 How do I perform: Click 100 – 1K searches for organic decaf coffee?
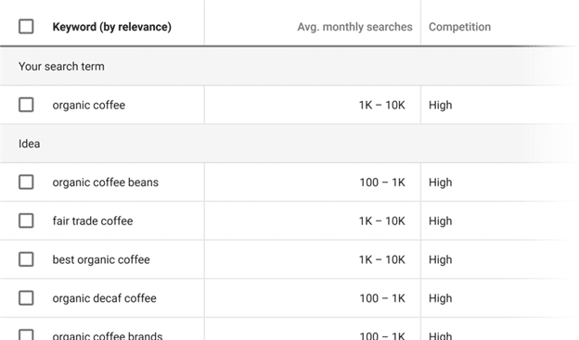pos(382,298)
